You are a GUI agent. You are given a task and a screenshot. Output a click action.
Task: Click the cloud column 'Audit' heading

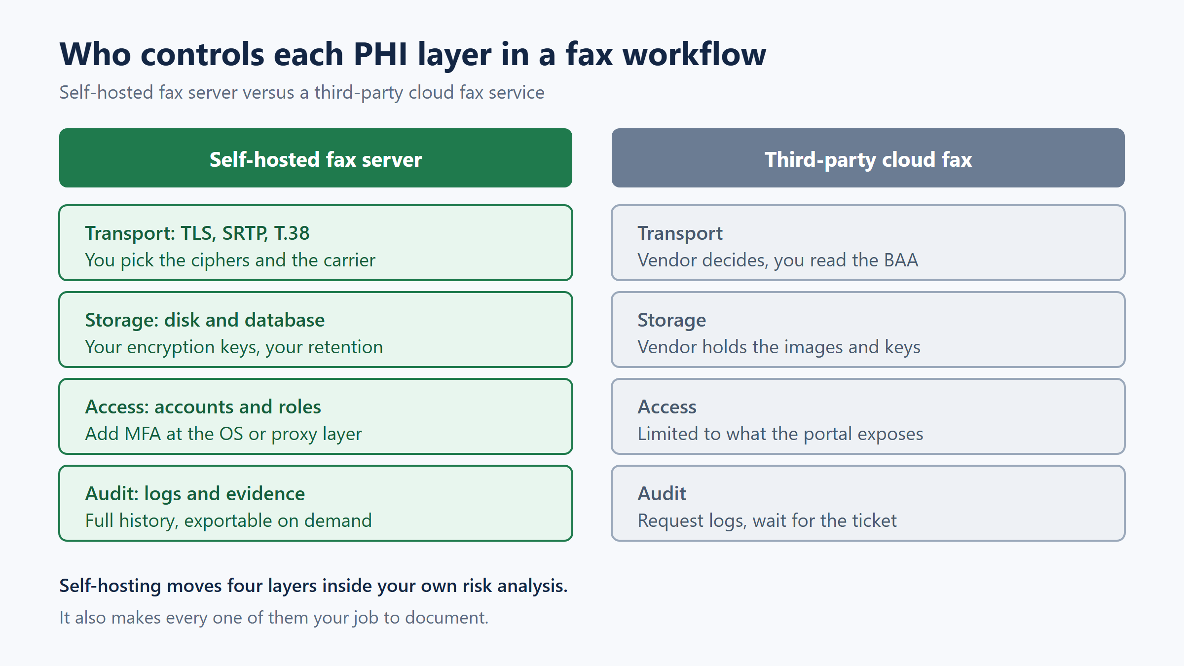tap(662, 494)
